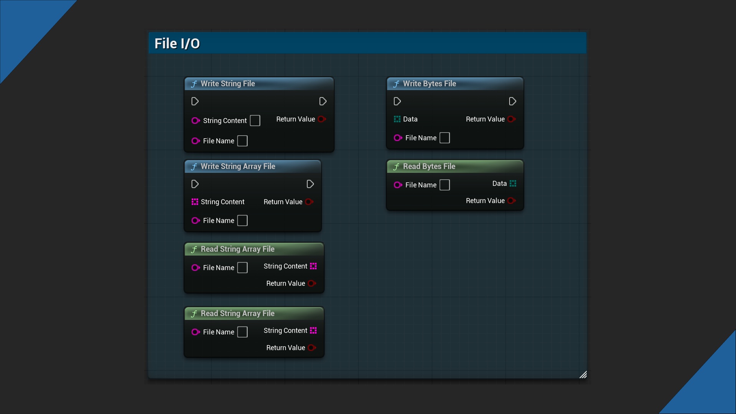Click 'Return Value' label in Read Bytes File
The width and height of the screenshot is (736, 414).
(x=485, y=200)
